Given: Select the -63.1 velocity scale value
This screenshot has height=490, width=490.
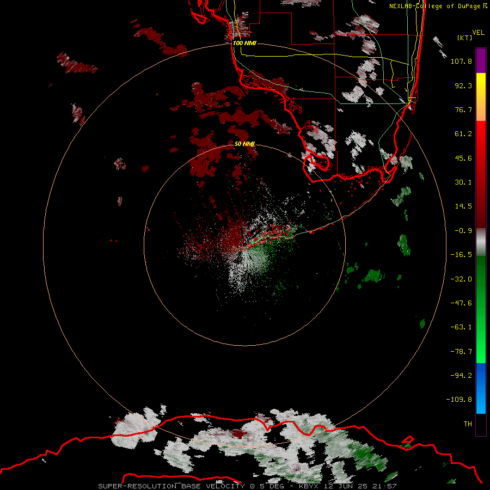Looking at the screenshot, I should (x=461, y=327).
